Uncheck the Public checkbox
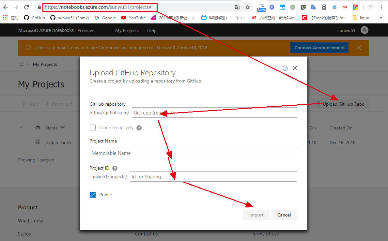The width and height of the screenshot is (388, 241). click(x=93, y=195)
